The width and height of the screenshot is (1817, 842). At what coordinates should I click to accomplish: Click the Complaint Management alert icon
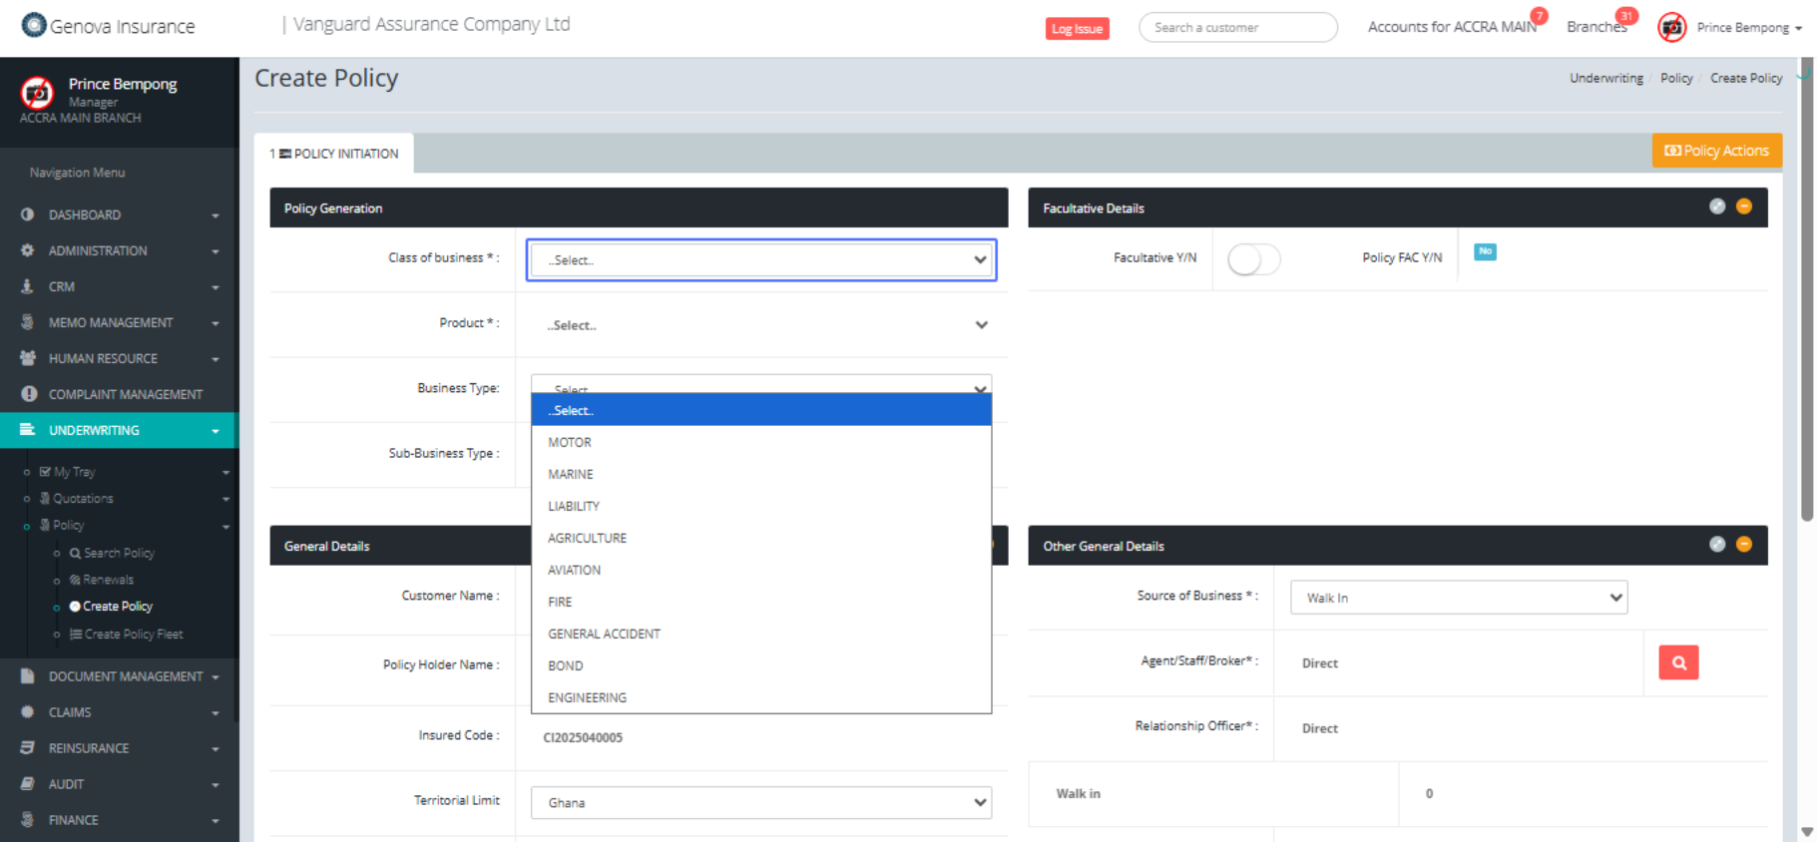29,394
